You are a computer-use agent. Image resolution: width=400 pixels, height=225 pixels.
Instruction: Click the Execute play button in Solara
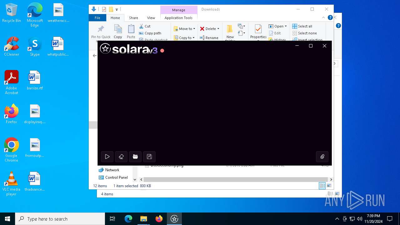click(107, 157)
